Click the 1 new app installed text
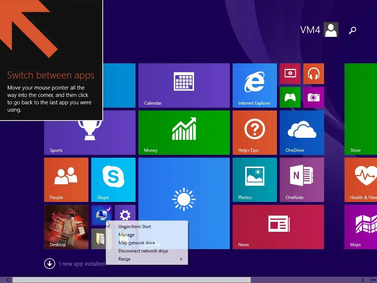This screenshot has width=377, height=283. pyautogui.click(x=81, y=264)
